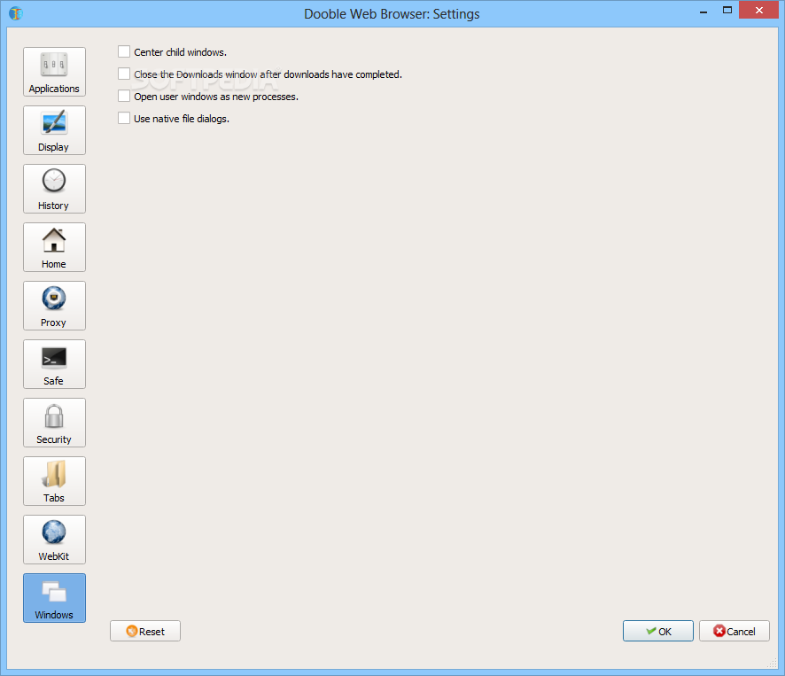Open the History clock icon section
Viewport: 785px width, 676px height.
coord(54,189)
